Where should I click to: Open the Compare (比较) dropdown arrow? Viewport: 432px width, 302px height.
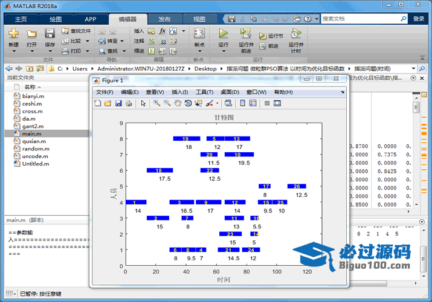pyautogui.click(x=88, y=41)
